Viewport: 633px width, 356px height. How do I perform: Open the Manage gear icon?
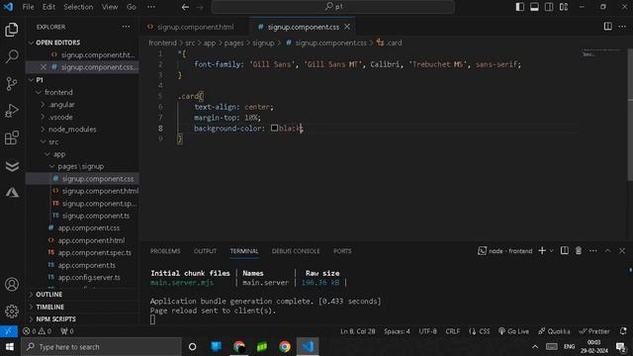click(12, 311)
